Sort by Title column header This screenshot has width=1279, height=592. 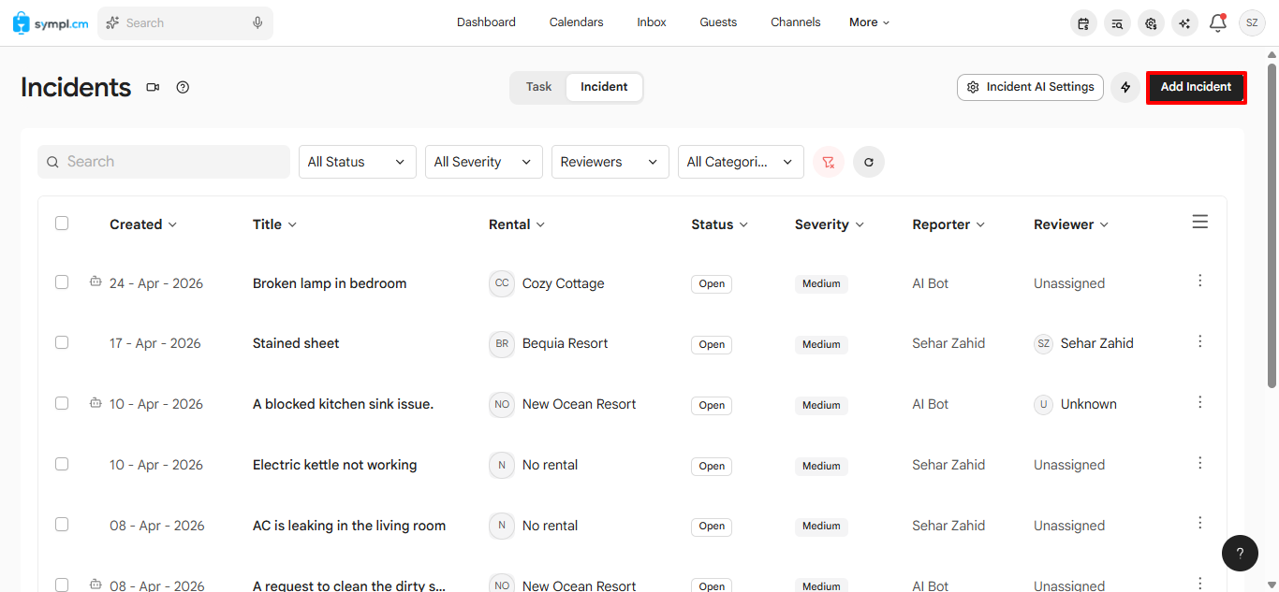click(x=274, y=224)
